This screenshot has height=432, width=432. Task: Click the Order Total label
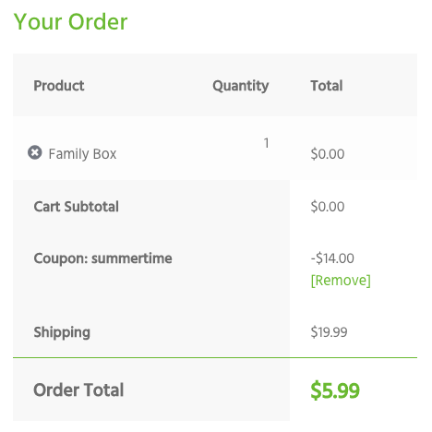(78, 390)
